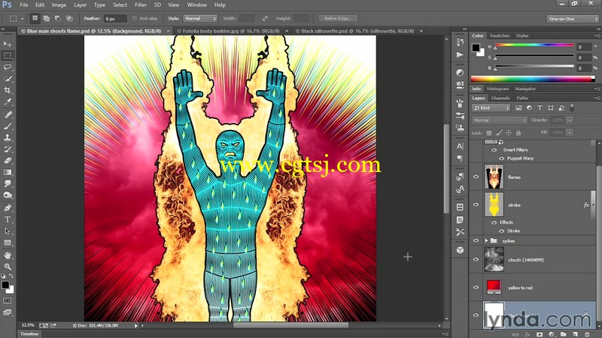Open the 3D panel cube icon

[460, 250]
